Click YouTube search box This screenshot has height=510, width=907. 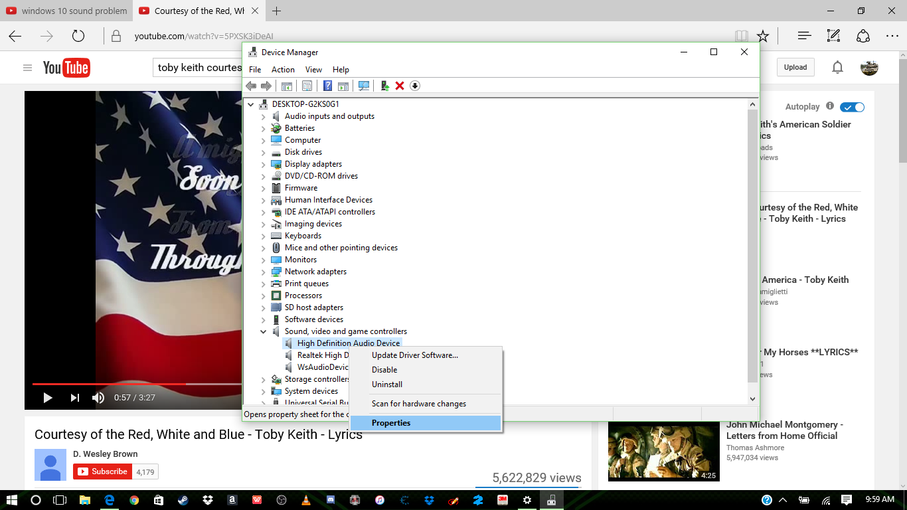[197, 68]
